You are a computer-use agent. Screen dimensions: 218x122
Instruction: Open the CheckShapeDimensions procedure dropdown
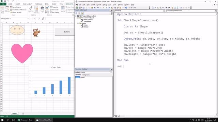tap(216, 11)
